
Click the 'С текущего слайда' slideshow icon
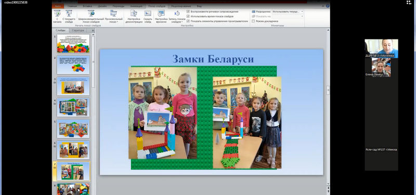click(69, 17)
